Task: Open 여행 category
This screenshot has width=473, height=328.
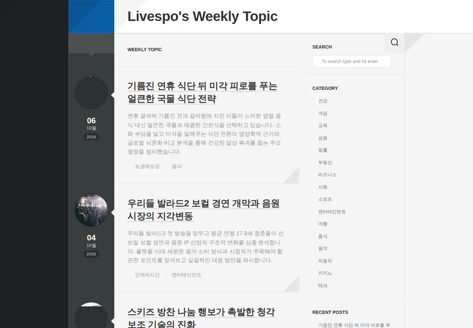Action: (323, 224)
